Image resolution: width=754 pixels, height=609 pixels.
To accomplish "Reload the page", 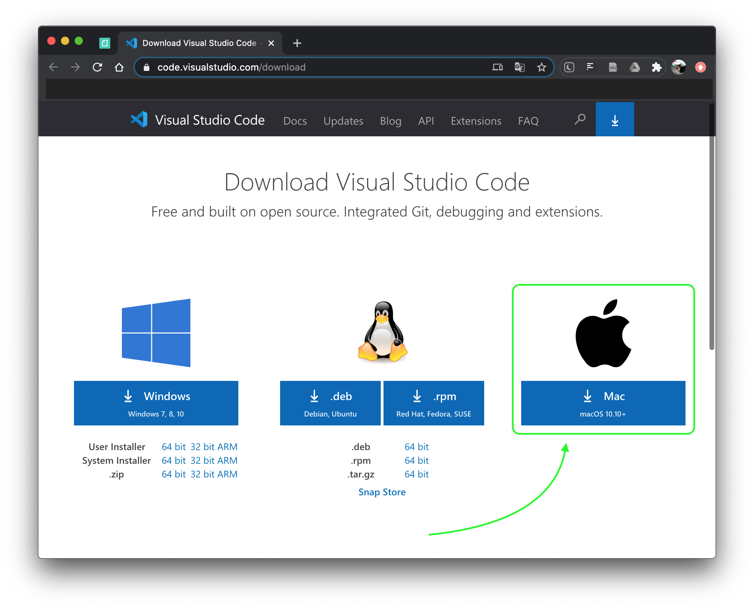I will tap(98, 67).
